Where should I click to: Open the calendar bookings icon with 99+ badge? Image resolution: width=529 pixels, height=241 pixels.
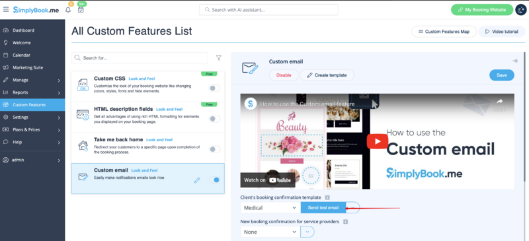pyautogui.click(x=81, y=10)
